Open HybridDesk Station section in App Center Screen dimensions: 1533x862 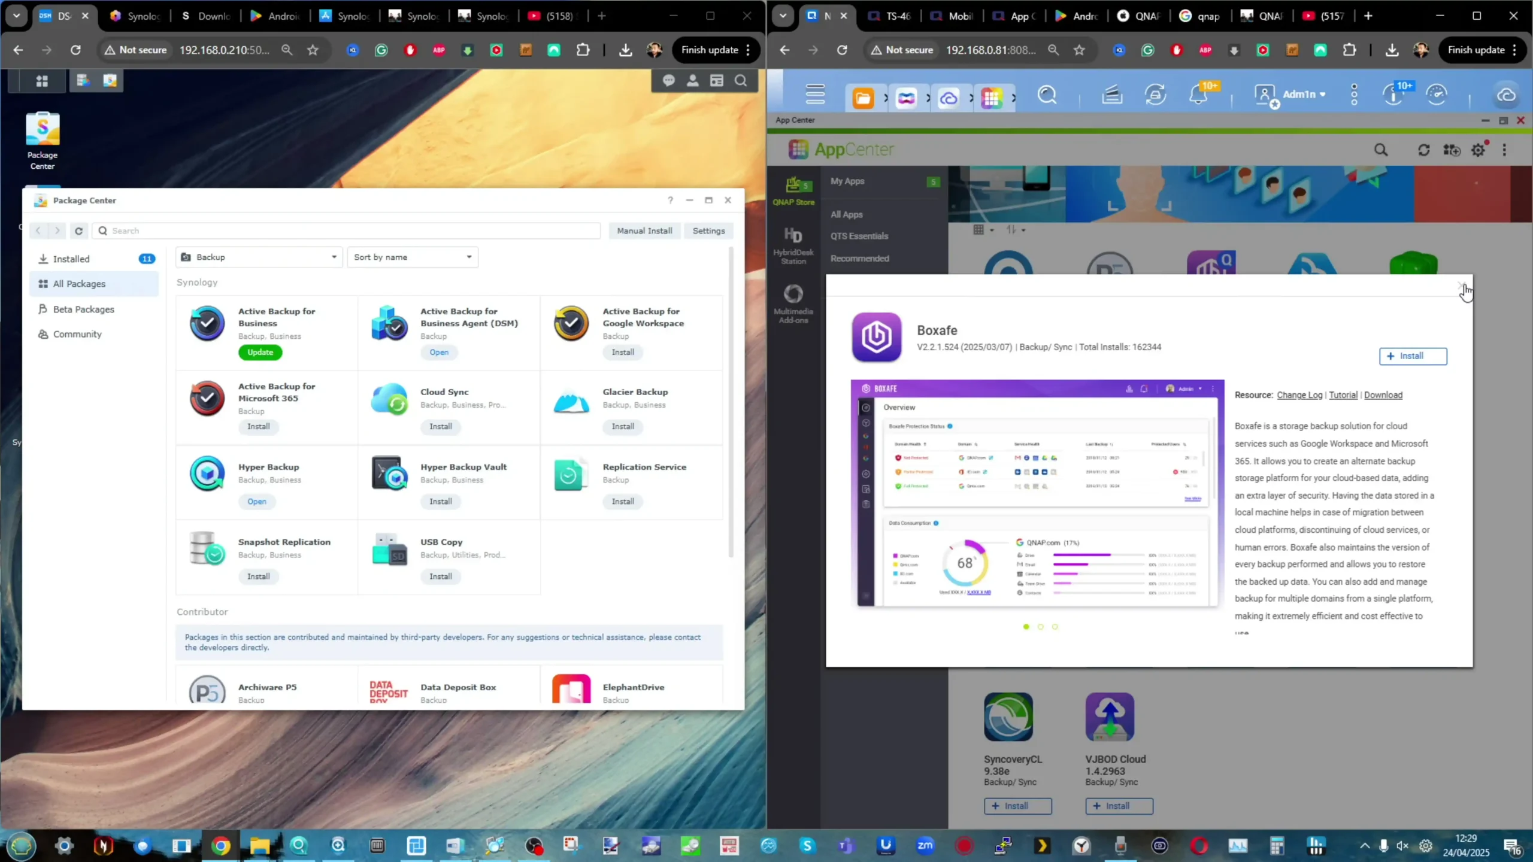pyautogui.click(x=793, y=245)
